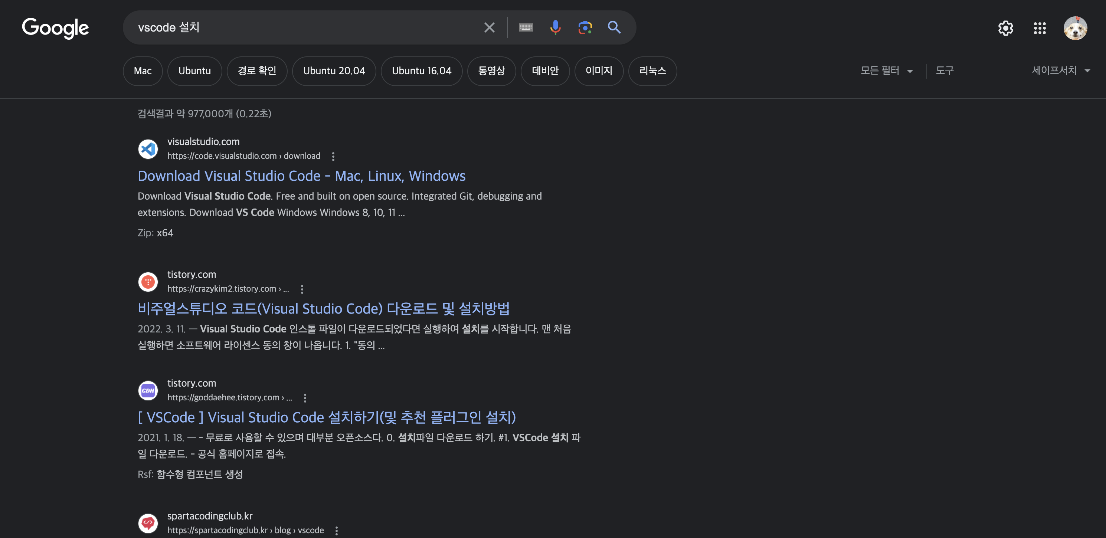Open more options for visualstudio.com result
The image size is (1106, 538).
point(333,156)
